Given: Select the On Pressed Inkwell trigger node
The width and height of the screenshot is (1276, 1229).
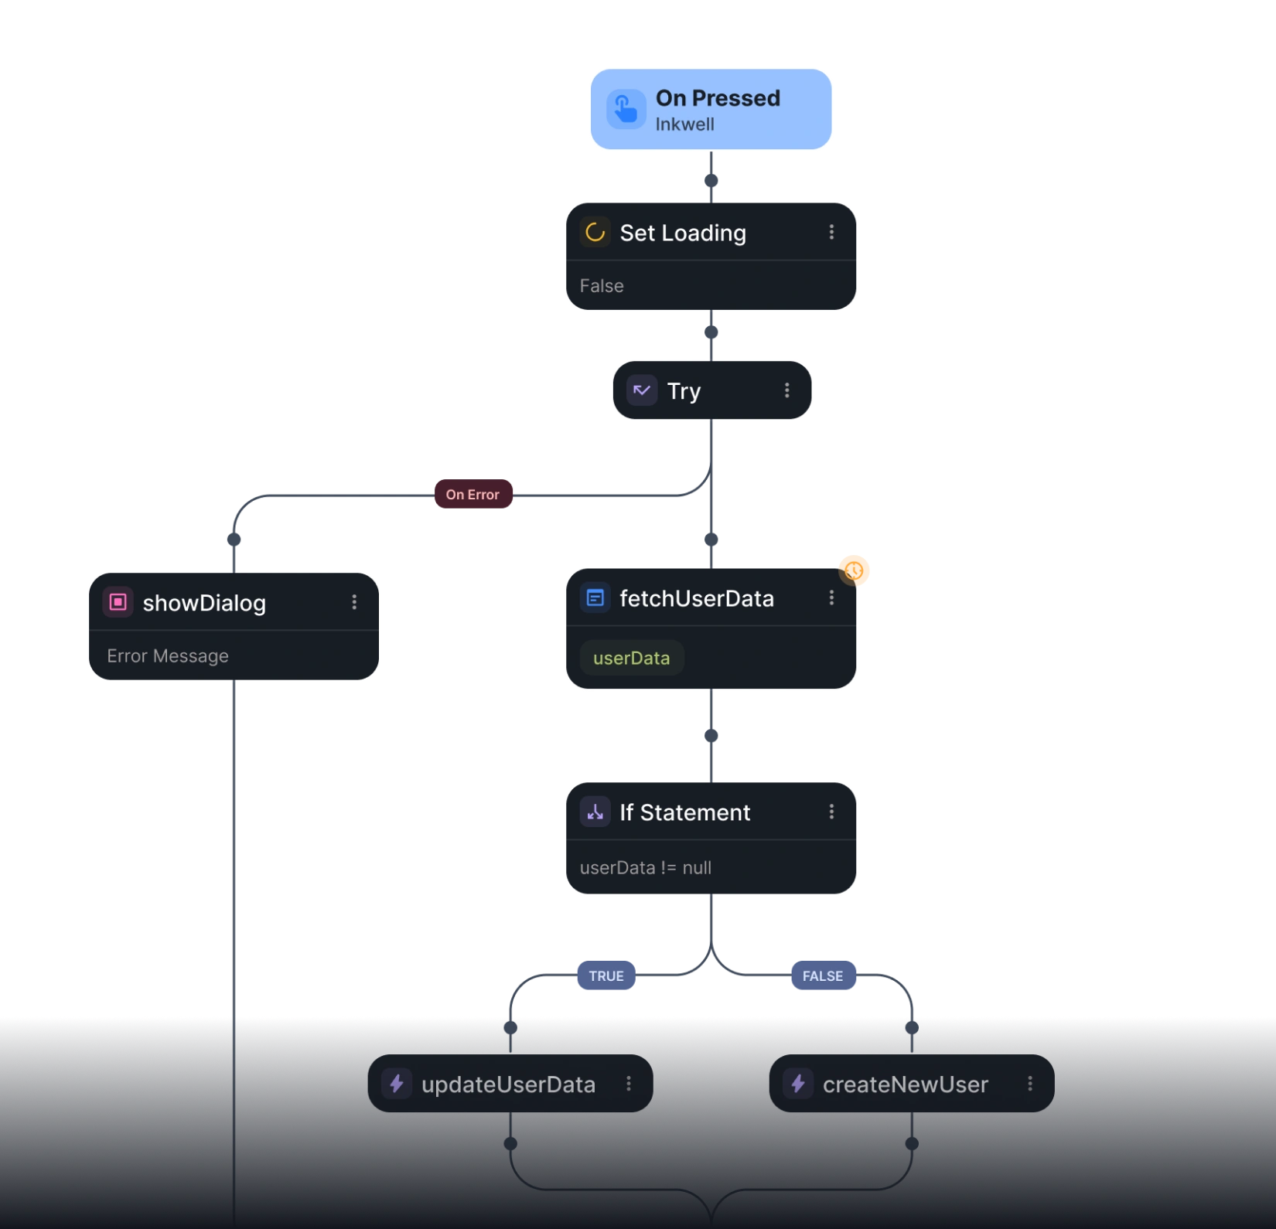Looking at the screenshot, I should [711, 109].
